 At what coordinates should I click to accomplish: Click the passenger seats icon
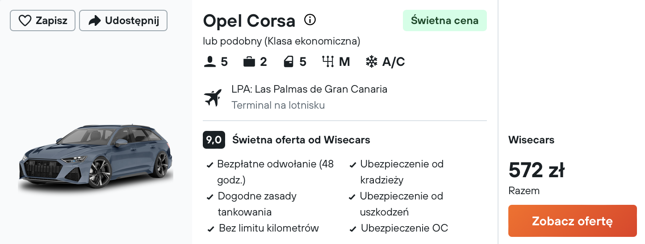click(x=210, y=62)
